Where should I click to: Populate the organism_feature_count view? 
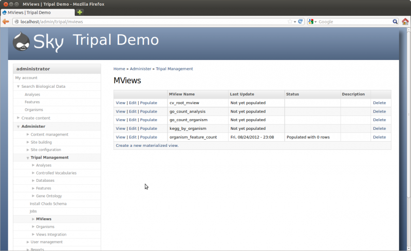tap(148, 137)
